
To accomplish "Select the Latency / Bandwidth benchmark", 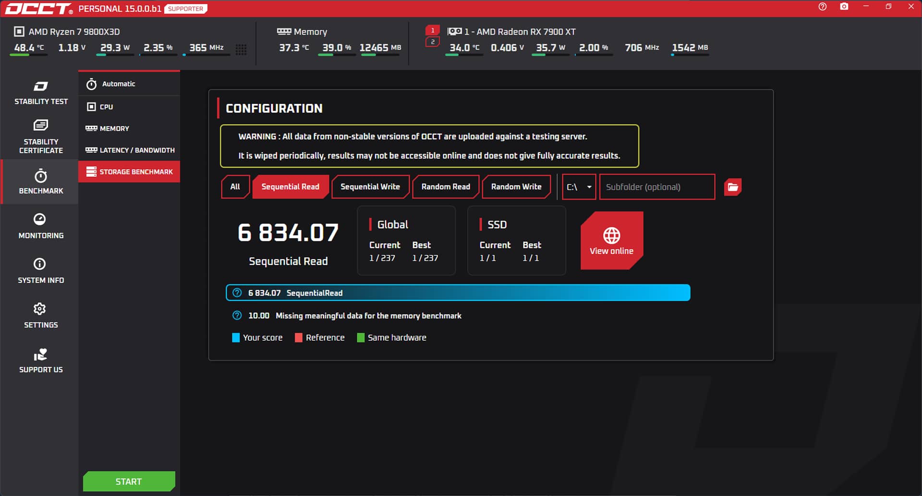I will [130, 150].
